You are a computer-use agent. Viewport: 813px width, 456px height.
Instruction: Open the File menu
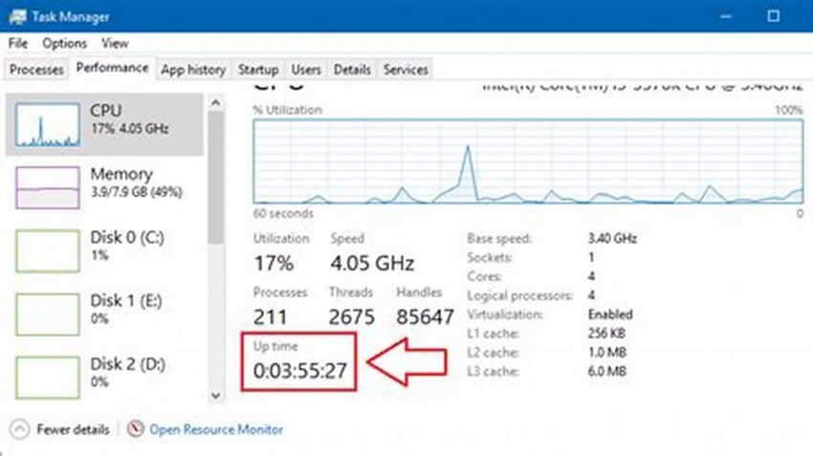[17, 44]
